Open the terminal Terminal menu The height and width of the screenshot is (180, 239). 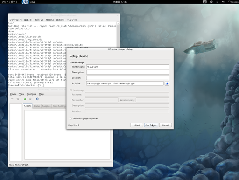(60, 20)
